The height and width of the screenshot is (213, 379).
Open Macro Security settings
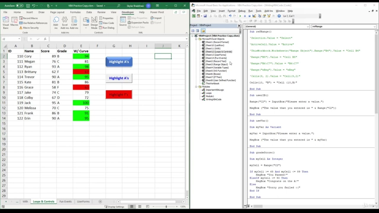coord(29,28)
